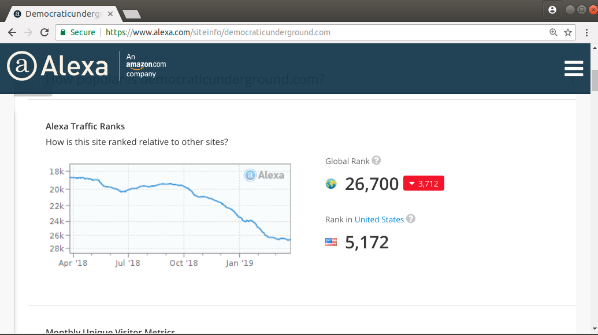Click the zoom magnifier icon in address bar

[554, 32]
